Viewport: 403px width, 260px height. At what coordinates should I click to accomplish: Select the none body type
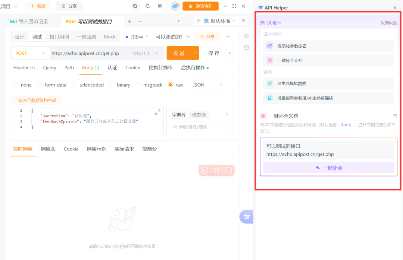(22, 85)
